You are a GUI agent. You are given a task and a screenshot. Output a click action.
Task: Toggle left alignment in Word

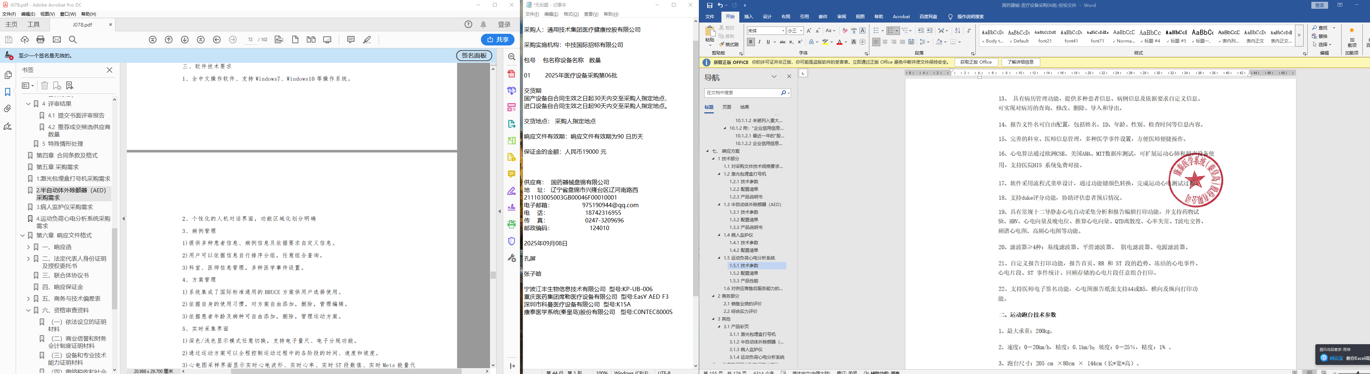[876, 42]
